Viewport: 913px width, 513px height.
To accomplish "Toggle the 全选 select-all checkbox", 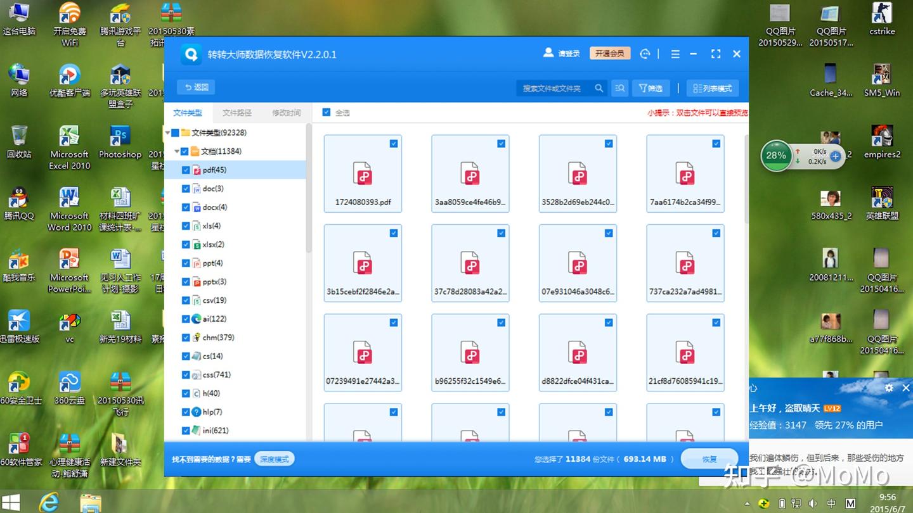I will (327, 112).
